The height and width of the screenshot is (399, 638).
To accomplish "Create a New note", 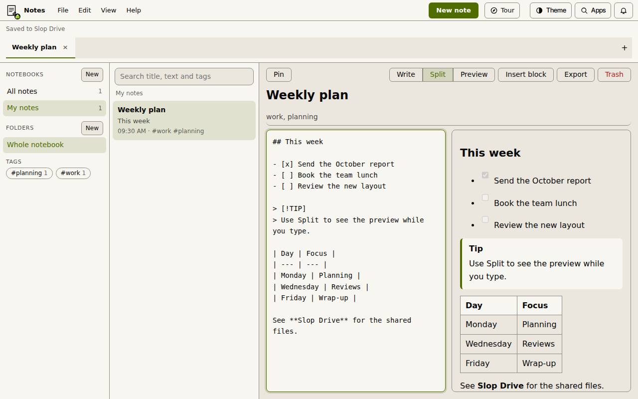I will pos(454,10).
